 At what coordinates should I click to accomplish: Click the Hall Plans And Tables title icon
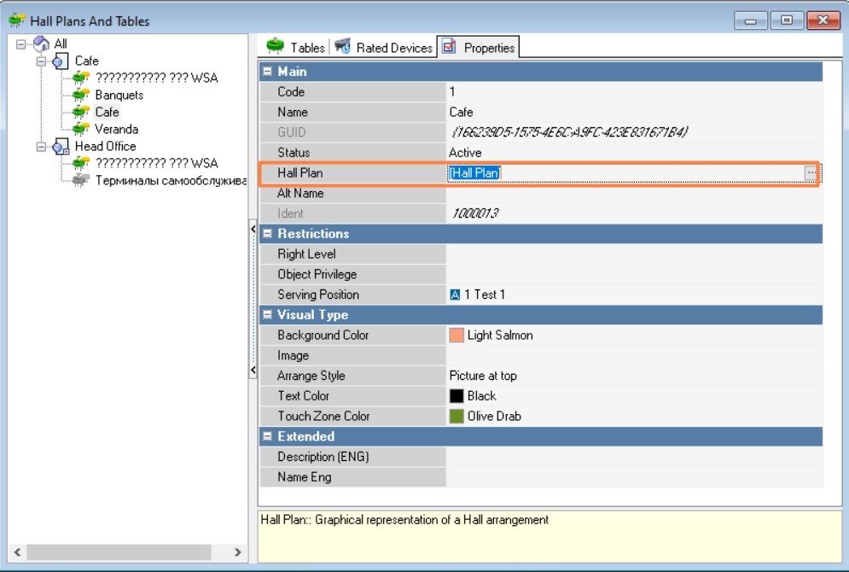(17, 20)
